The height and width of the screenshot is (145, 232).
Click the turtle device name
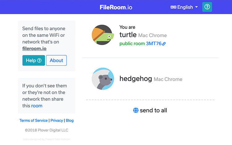coord(128,35)
